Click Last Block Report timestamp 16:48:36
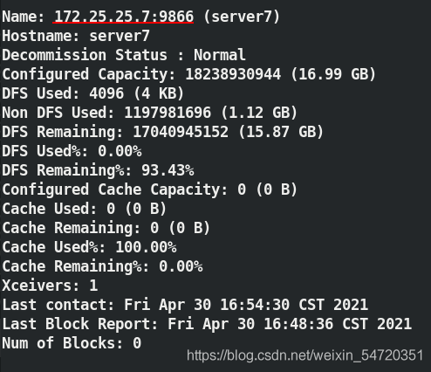The width and height of the screenshot is (431, 372). [298, 324]
